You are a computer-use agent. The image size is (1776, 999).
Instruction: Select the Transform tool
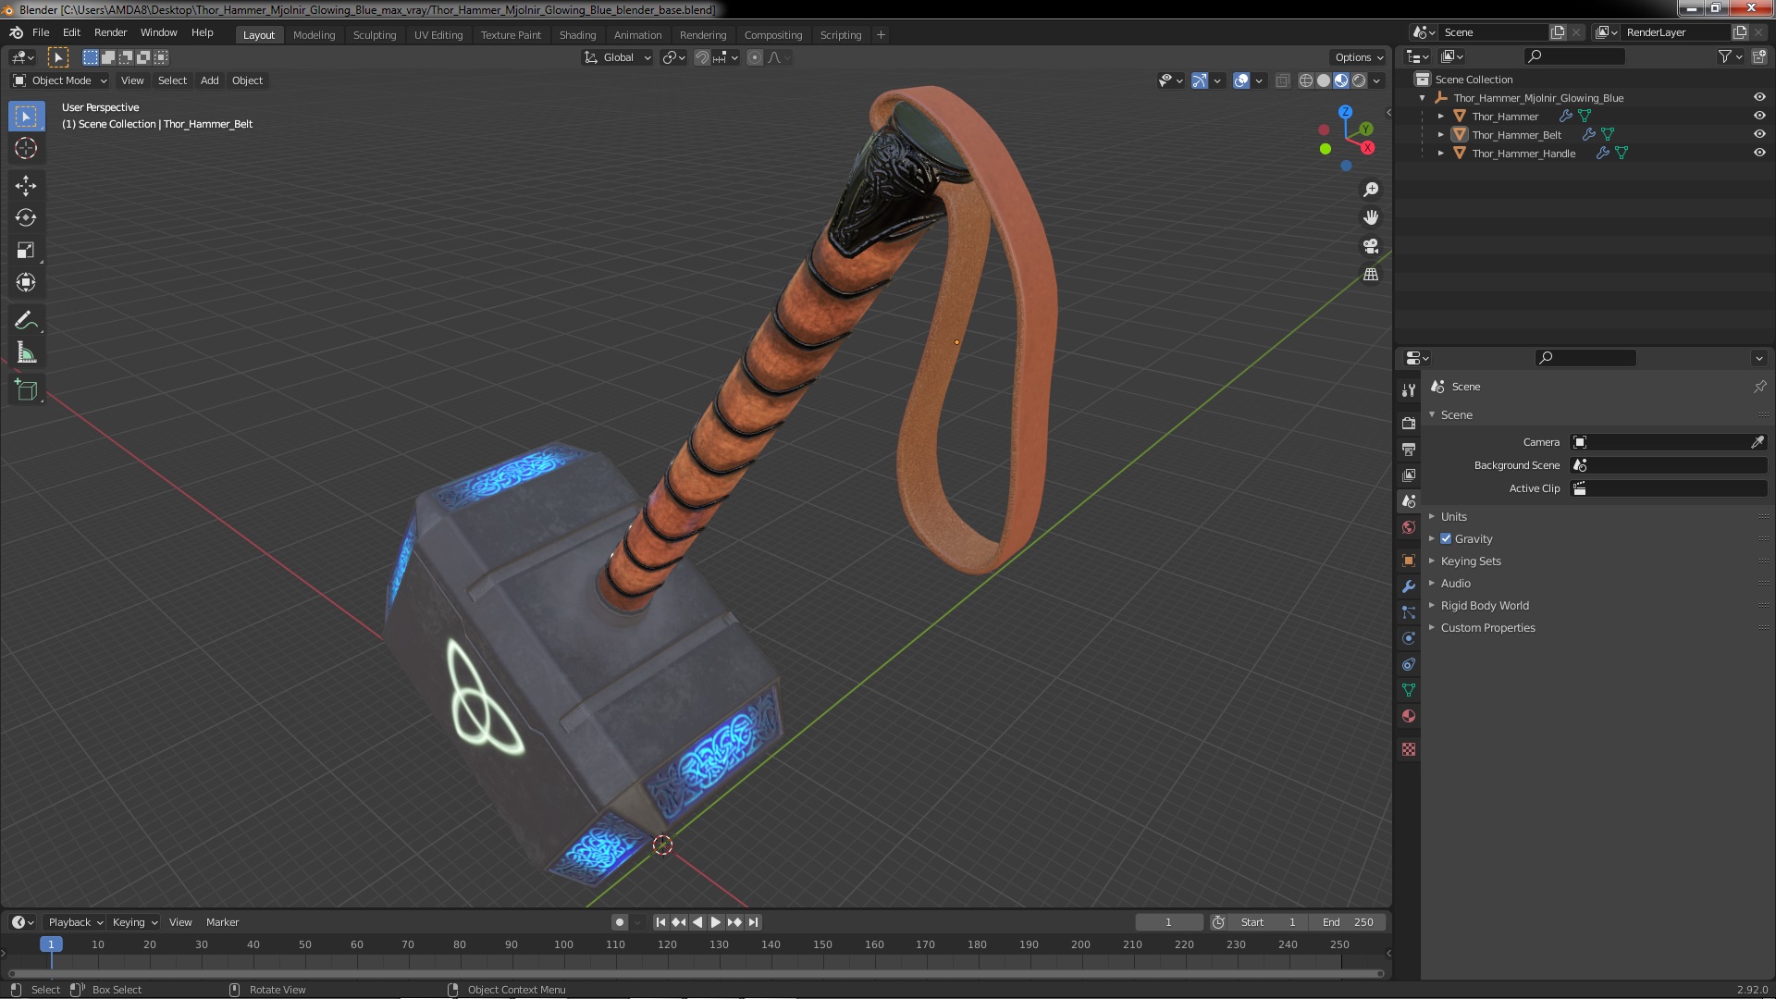(x=26, y=282)
